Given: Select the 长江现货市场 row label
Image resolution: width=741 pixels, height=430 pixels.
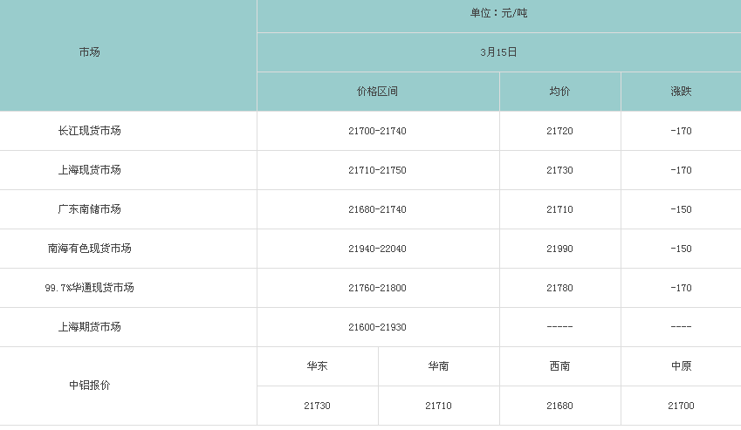Looking at the screenshot, I should (x=90, y=131).
